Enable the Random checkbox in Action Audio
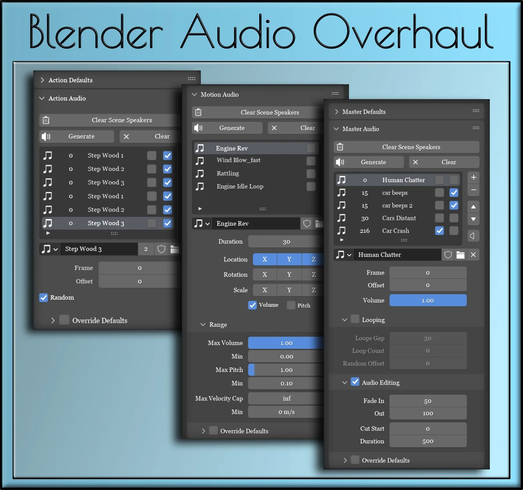523x490 pixels. pos(43,297)
